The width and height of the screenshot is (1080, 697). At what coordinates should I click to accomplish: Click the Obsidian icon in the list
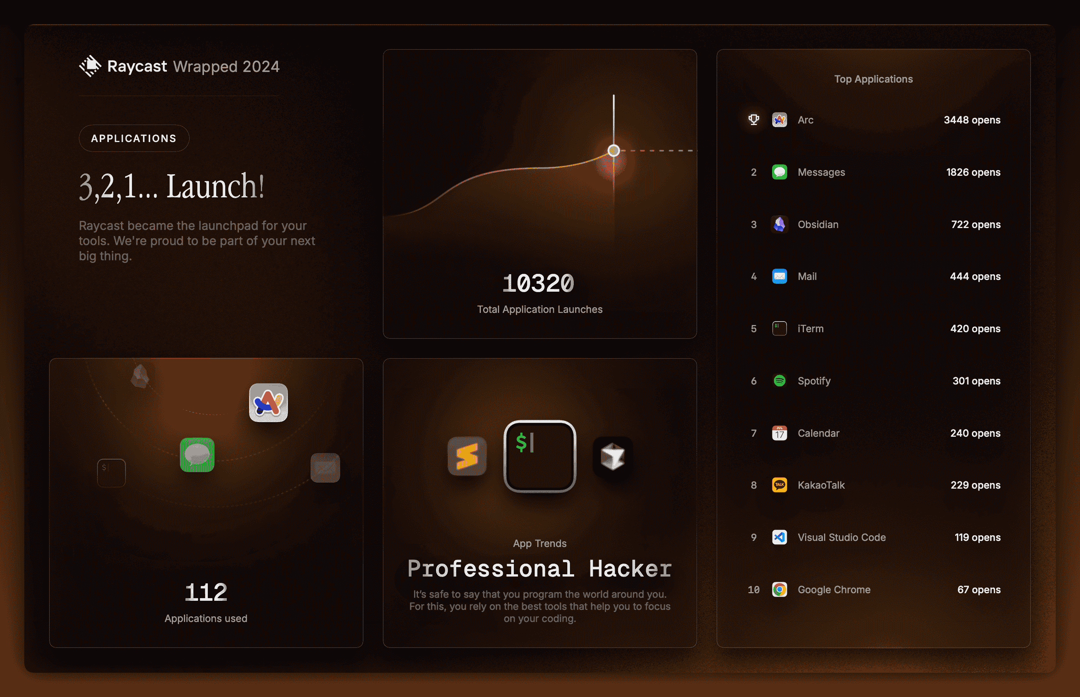[x=779, y=225]
